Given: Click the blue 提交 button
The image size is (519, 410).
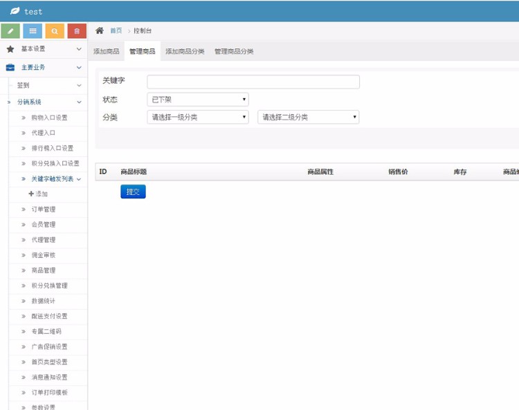Looking at the screenshot, I should click(133, 192).
